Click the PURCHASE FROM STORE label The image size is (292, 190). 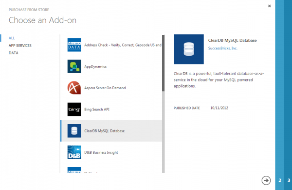(x=29, y=10)
